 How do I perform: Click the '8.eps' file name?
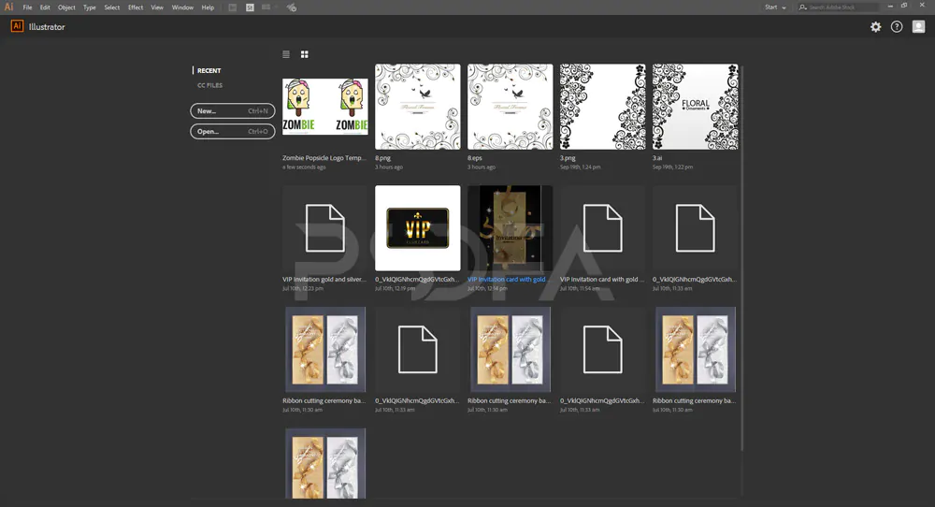475,158
